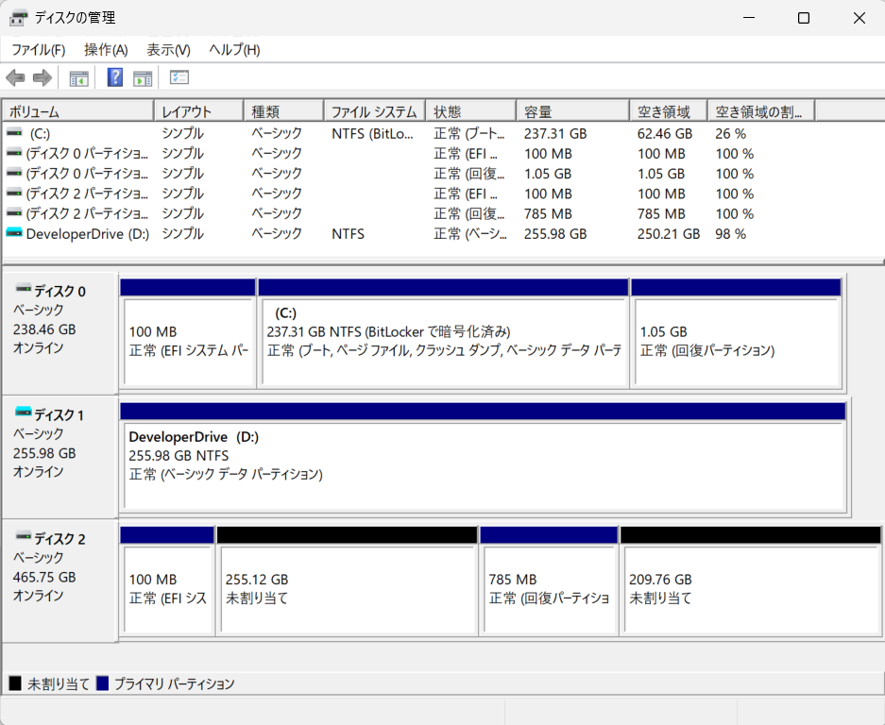Click the Back arrow toolbar icon
The width and height of the screenshot is (885, 725).
point(15,77)
